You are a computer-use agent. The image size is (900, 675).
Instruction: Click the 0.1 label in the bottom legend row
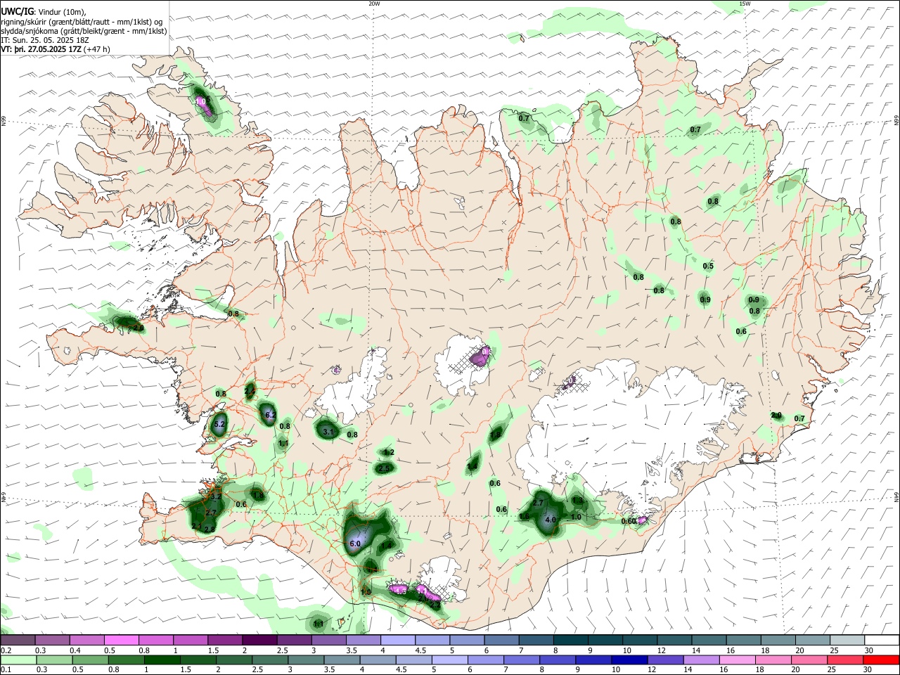[6, 670]
